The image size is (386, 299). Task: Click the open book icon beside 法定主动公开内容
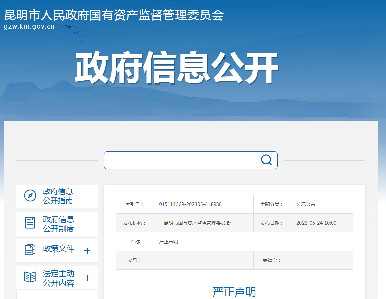tap(30, 277)
